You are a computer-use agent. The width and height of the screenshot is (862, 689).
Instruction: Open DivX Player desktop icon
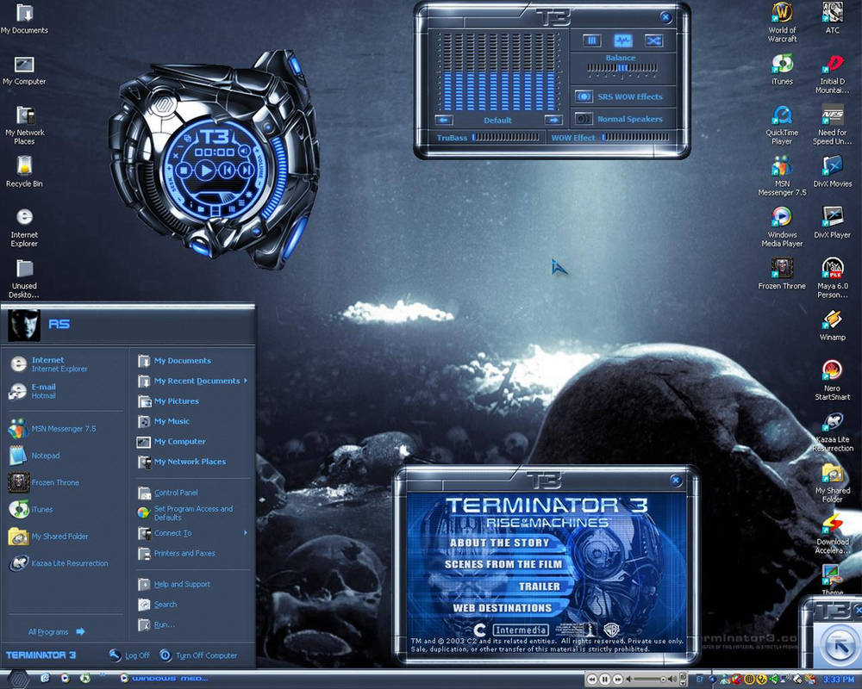click(x=833, y=222)
